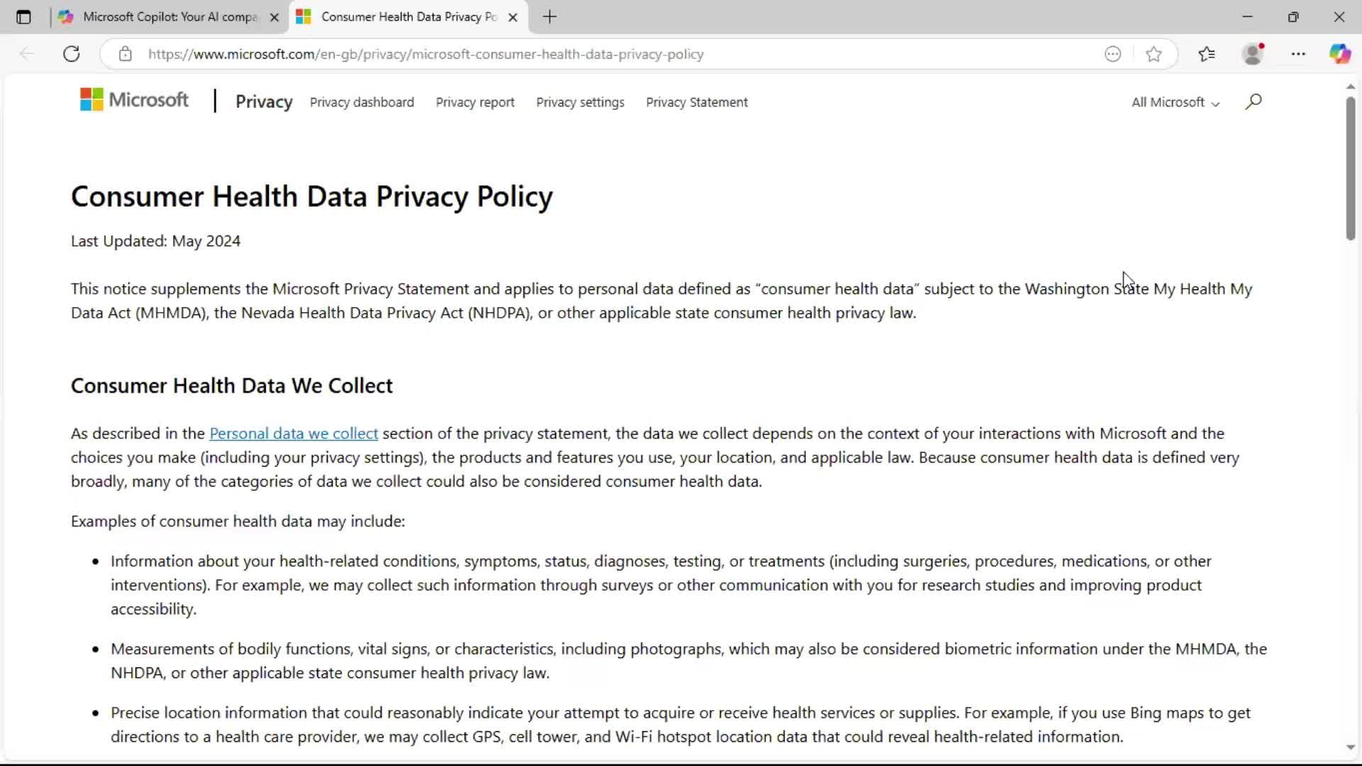Restore down the browser window
Viewport: 1362px width, 766px height.
coord(1293,17)
